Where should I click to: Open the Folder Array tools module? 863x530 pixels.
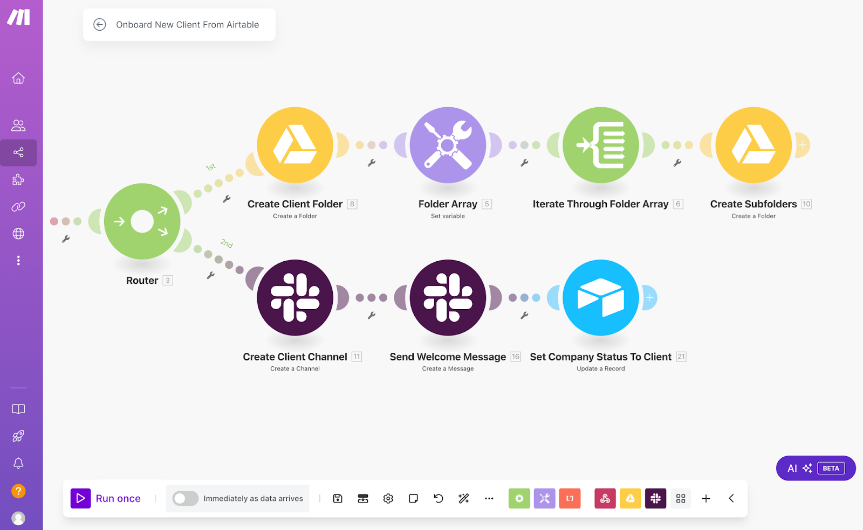448,145
